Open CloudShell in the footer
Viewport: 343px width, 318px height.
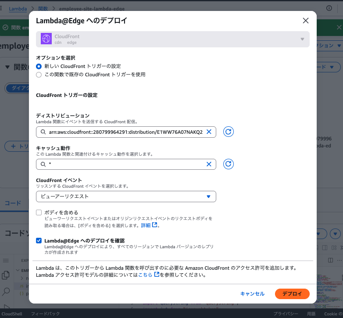[x=12, y=314]
